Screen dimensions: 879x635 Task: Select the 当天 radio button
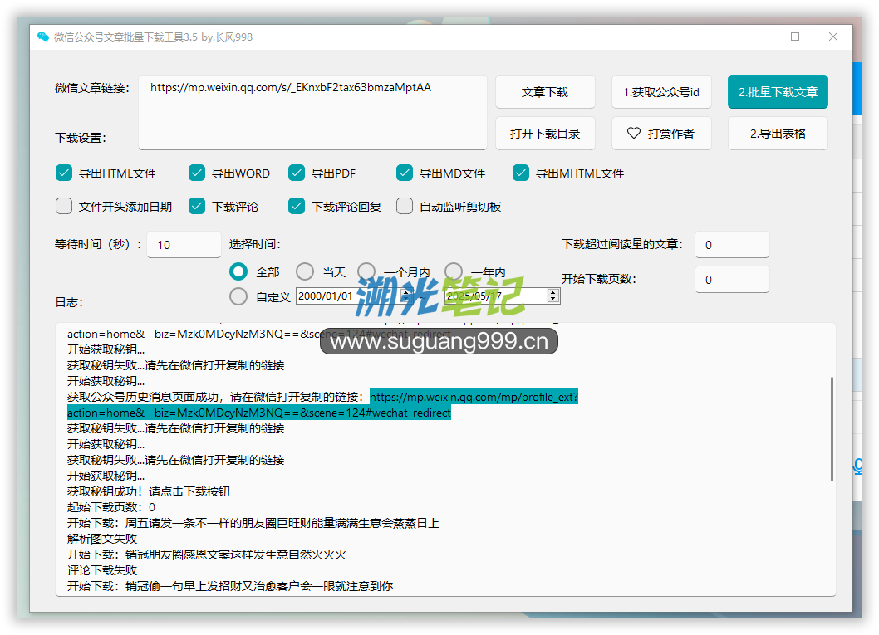(305, 271)
